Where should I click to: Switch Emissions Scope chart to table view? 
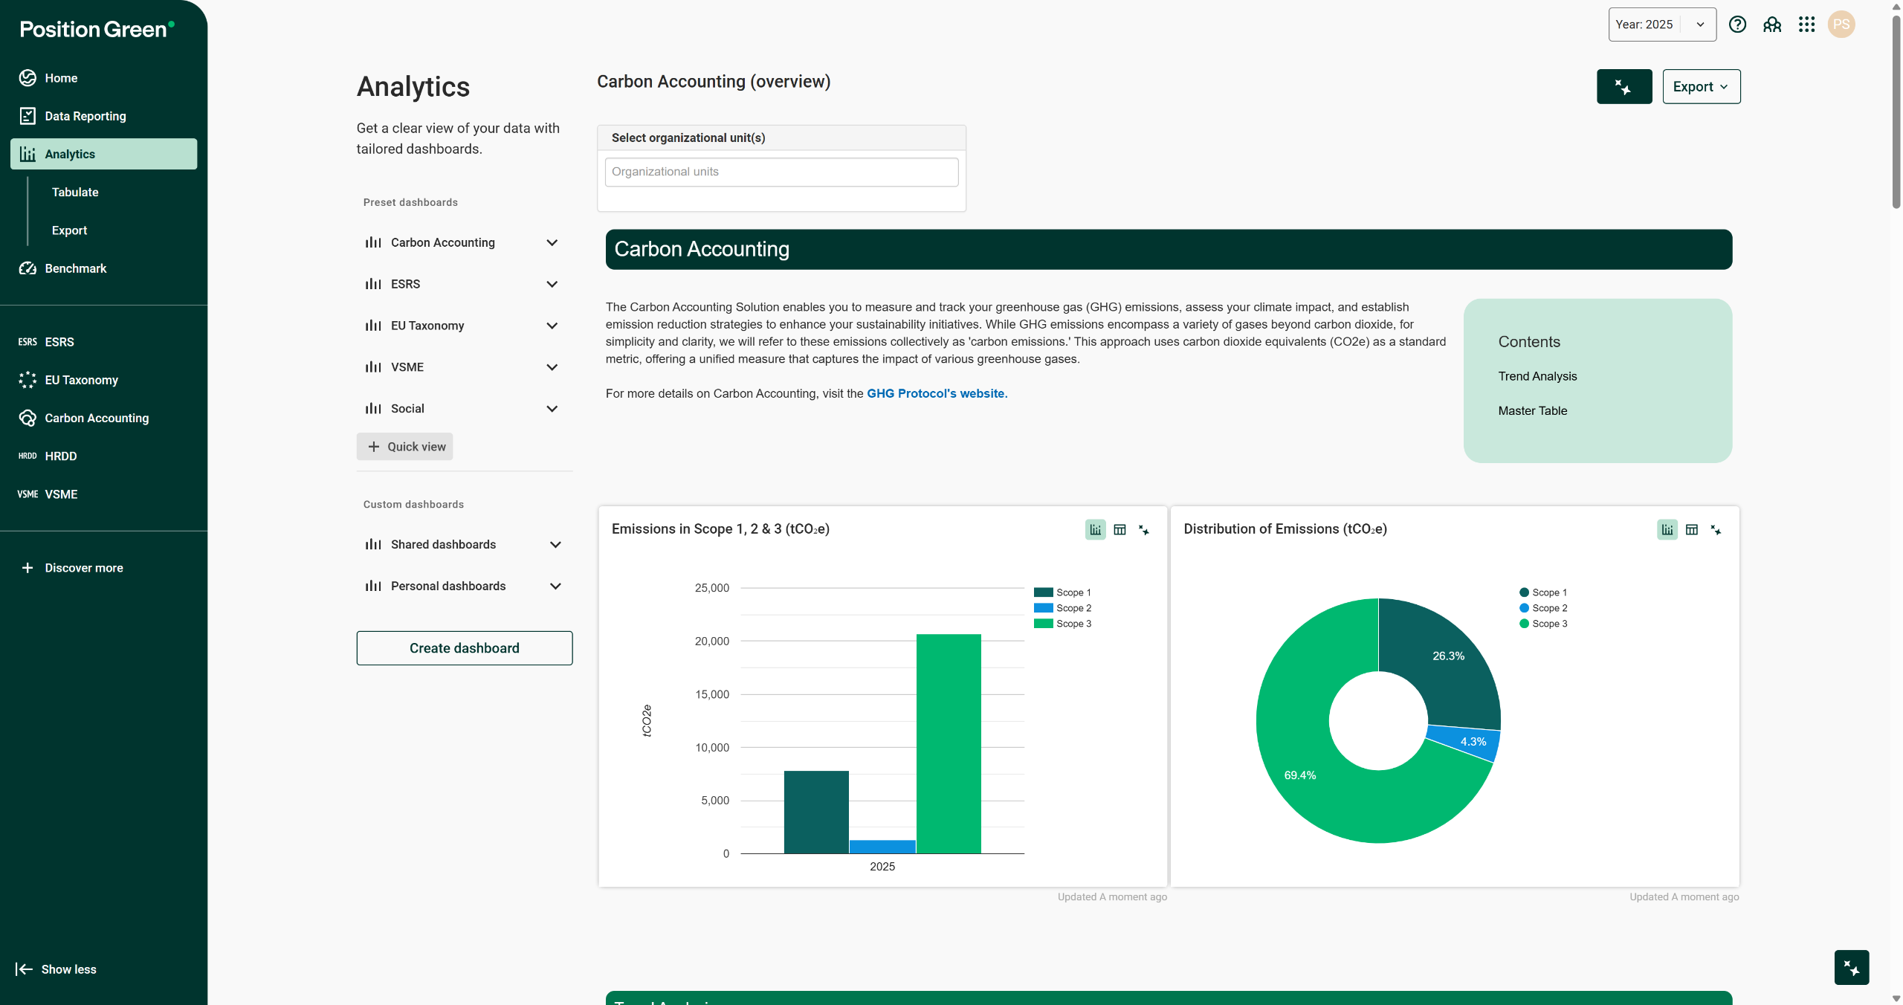tap(1119, 530)
